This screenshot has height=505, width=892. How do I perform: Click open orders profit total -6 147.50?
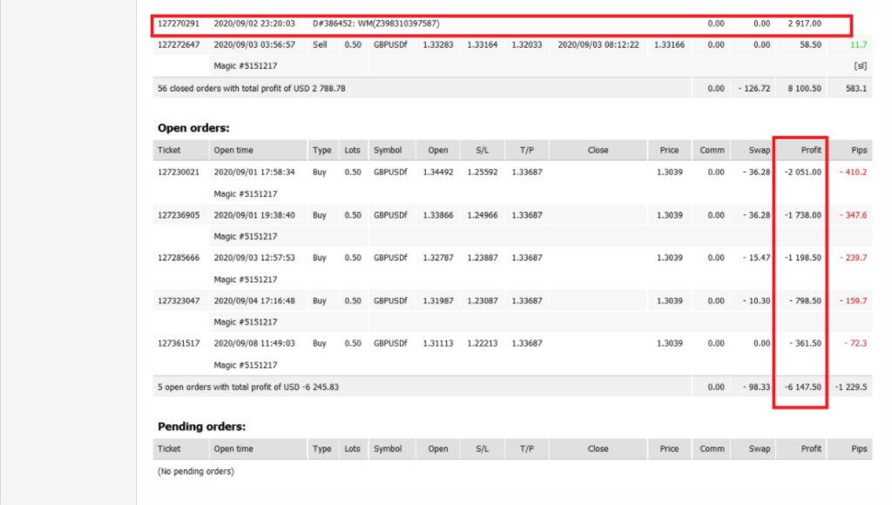pos(802,387)
